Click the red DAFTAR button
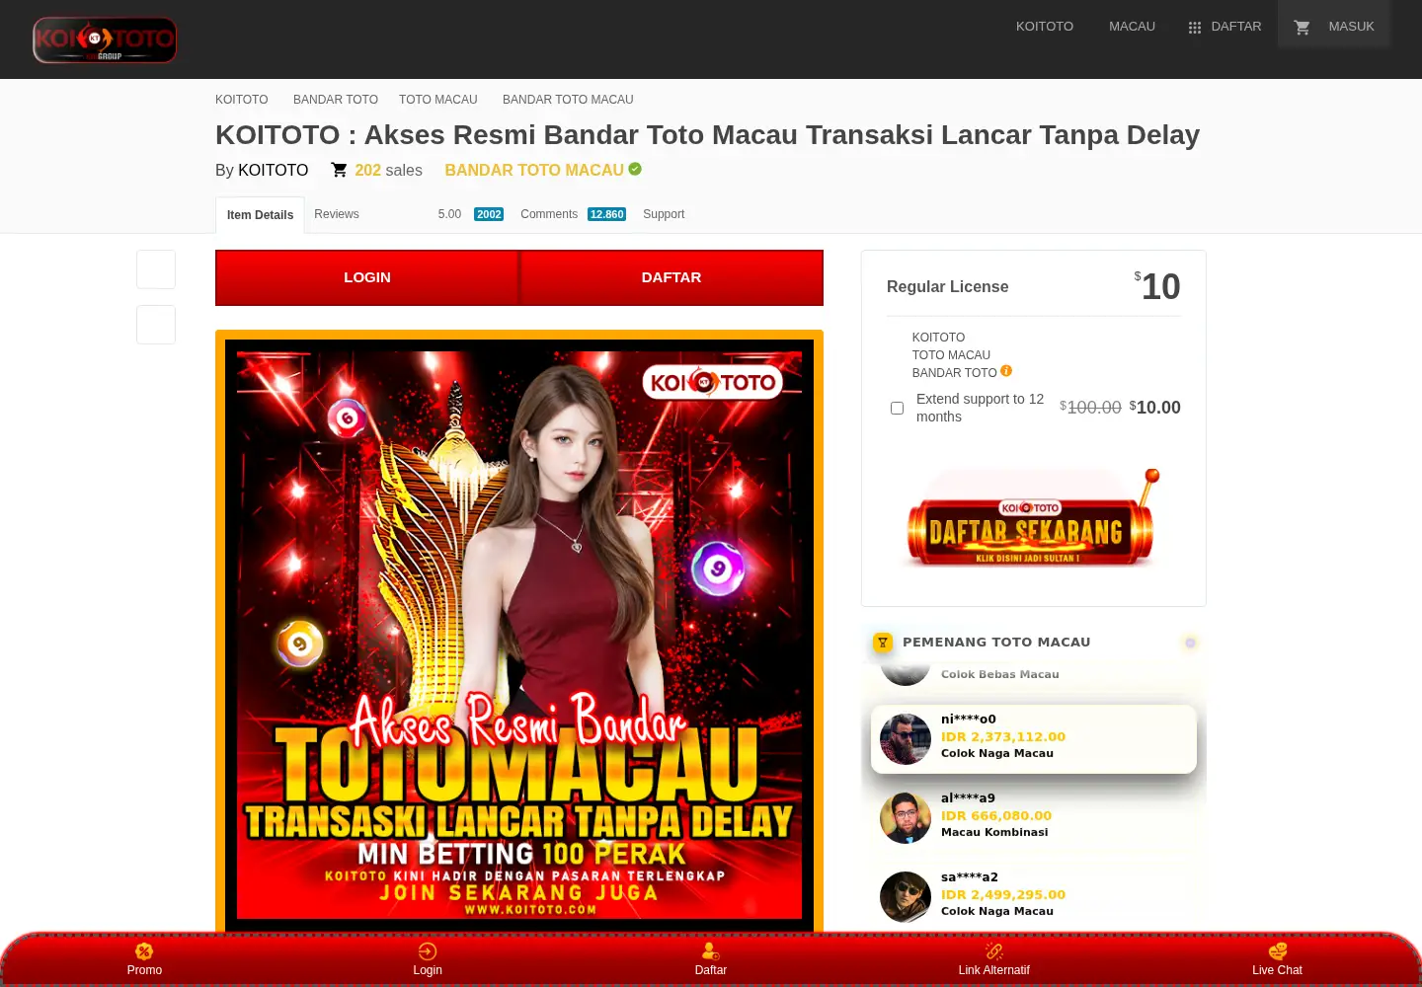 coord(671,277)
